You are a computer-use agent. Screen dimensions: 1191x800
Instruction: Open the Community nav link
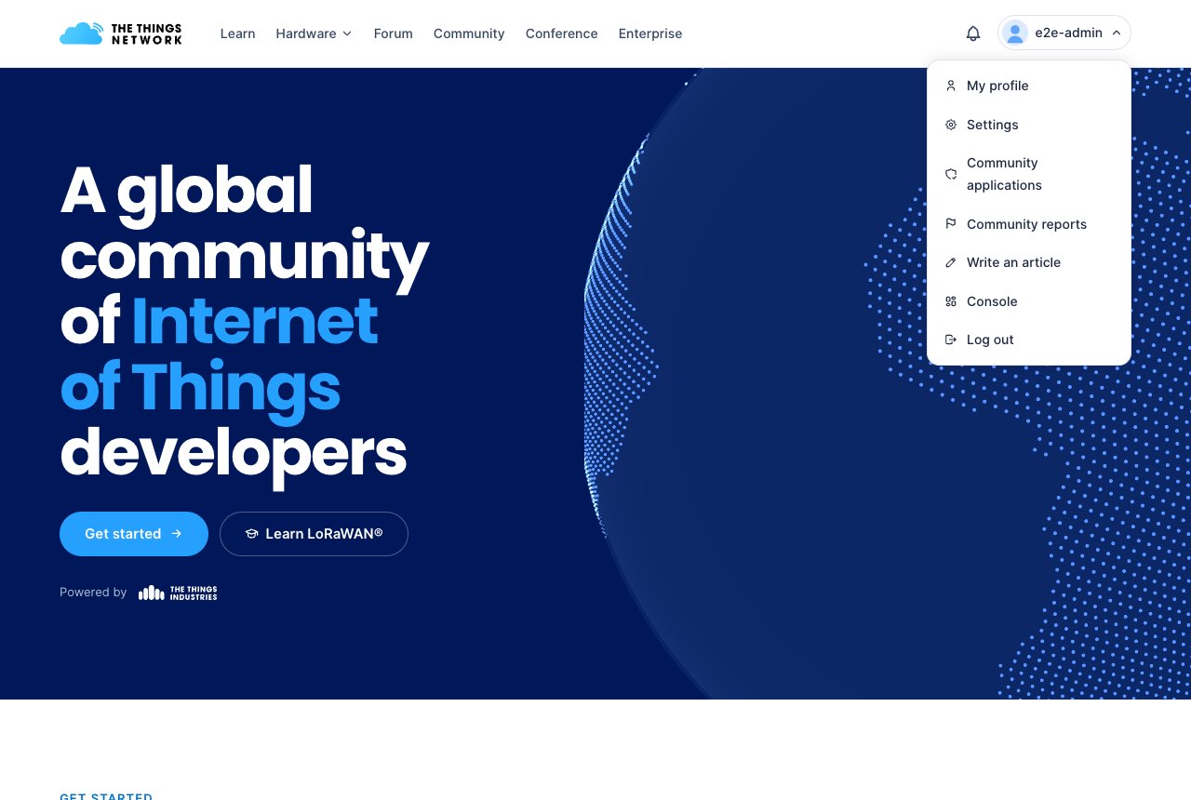(x=469, y=33)
